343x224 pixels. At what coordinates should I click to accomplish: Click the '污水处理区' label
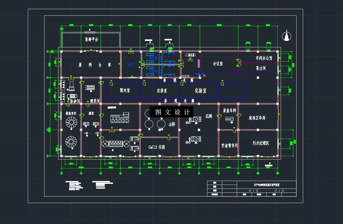(261, 143)
